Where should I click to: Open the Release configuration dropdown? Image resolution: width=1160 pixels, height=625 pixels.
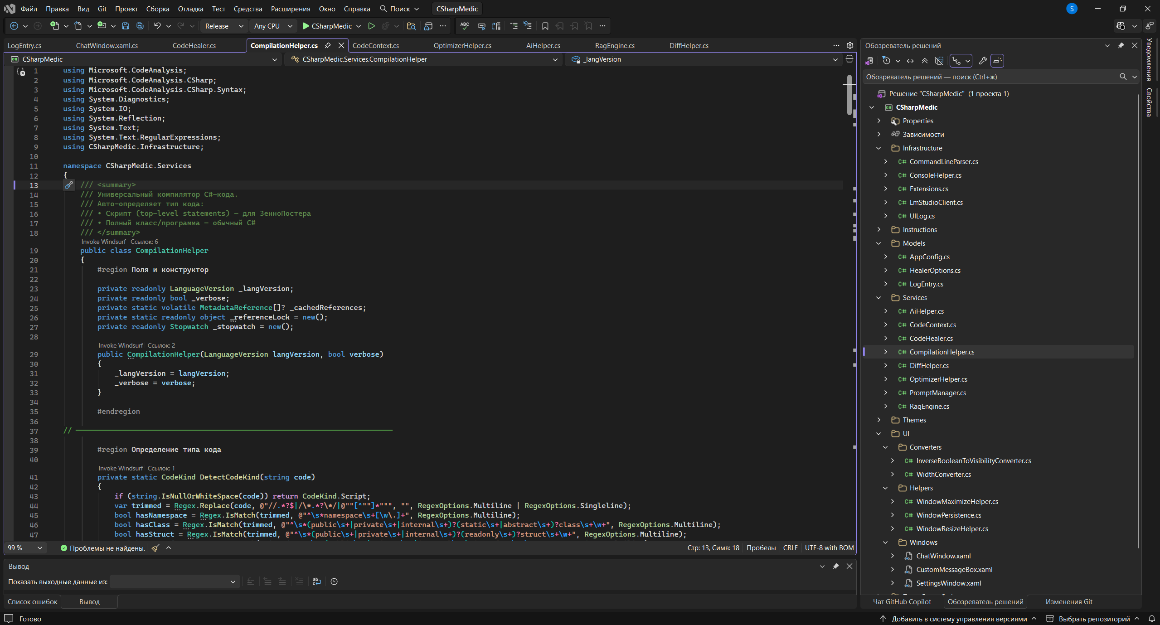[224, 26]
